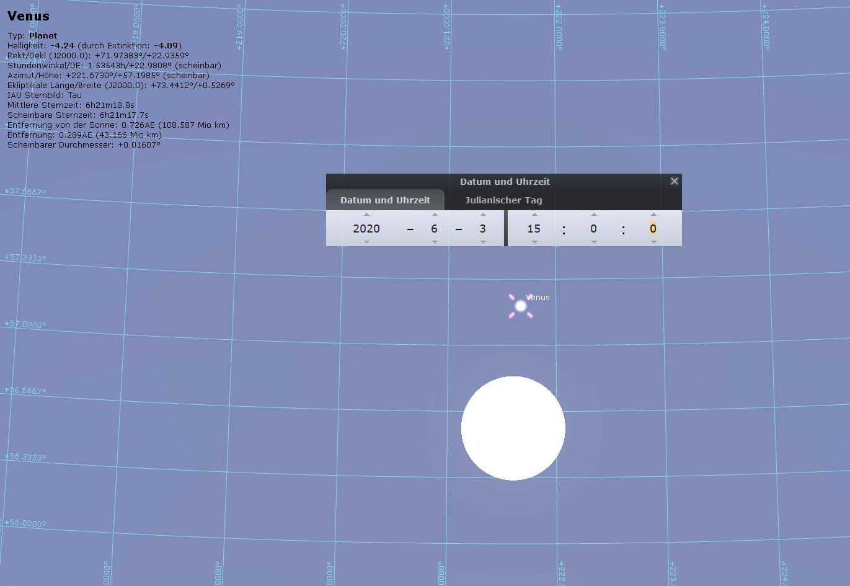The width and height of the screenshot is (850, 586).
Task: Close the Datum und Uhrzeit dialog
Action: click(x=675, y=181)
